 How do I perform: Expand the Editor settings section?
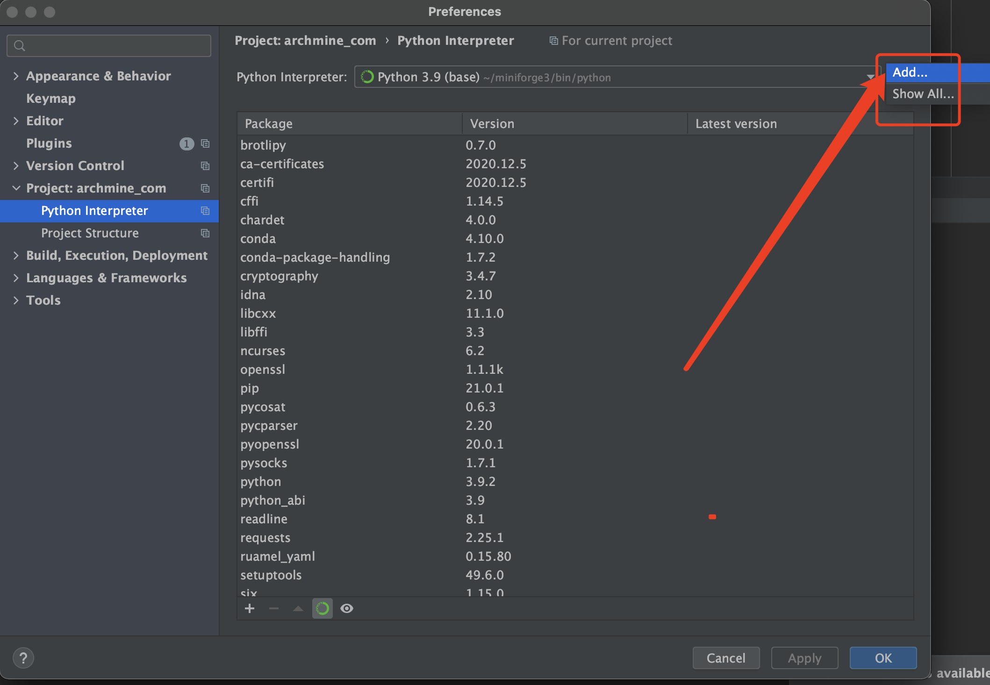16,121
